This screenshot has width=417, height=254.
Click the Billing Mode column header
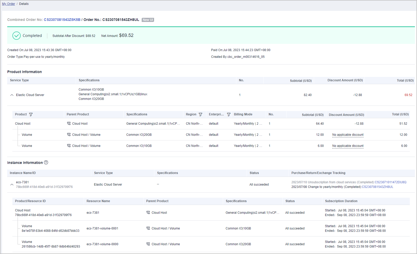pyautogui.click(x=243, y=114)
